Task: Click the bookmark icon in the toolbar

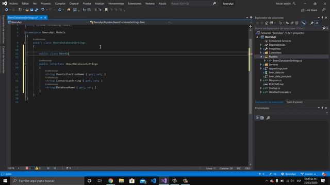Action: (106, 10)
